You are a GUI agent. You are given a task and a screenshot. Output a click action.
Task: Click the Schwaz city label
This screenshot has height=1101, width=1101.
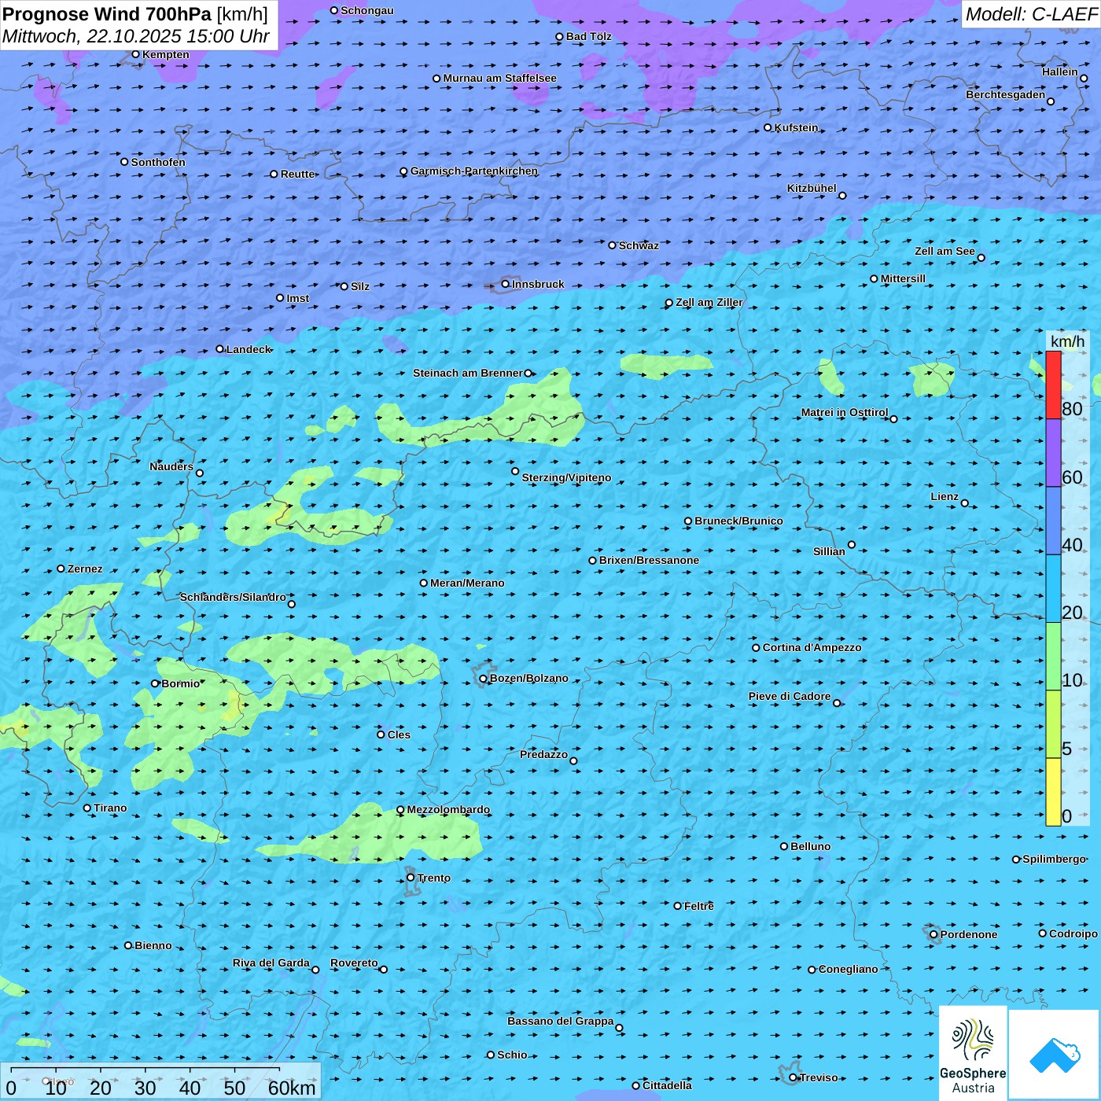[x=639, y=245]
